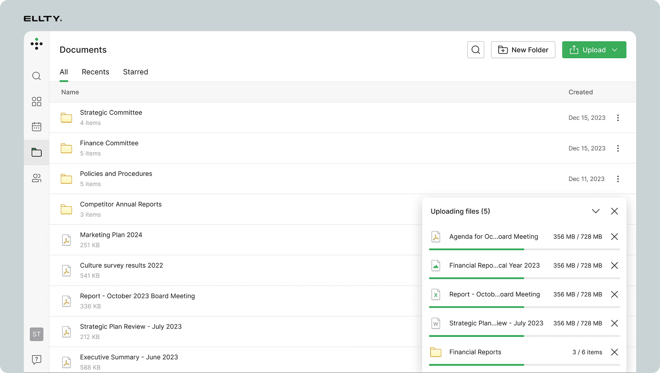Open the dashboard grid icon in sidebar
The width and height of the screenshot is (660, 373).
click(36, 102)
